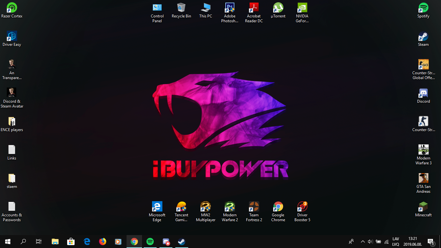This screenshot has width=441, height=248.
Task: Open File Explorer from the taskbar
Action: (55, 242)
